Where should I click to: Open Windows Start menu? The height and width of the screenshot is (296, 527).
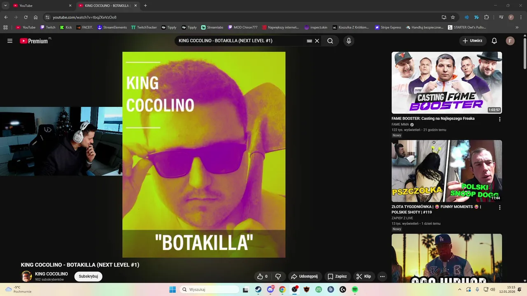(x=173, y=289)
